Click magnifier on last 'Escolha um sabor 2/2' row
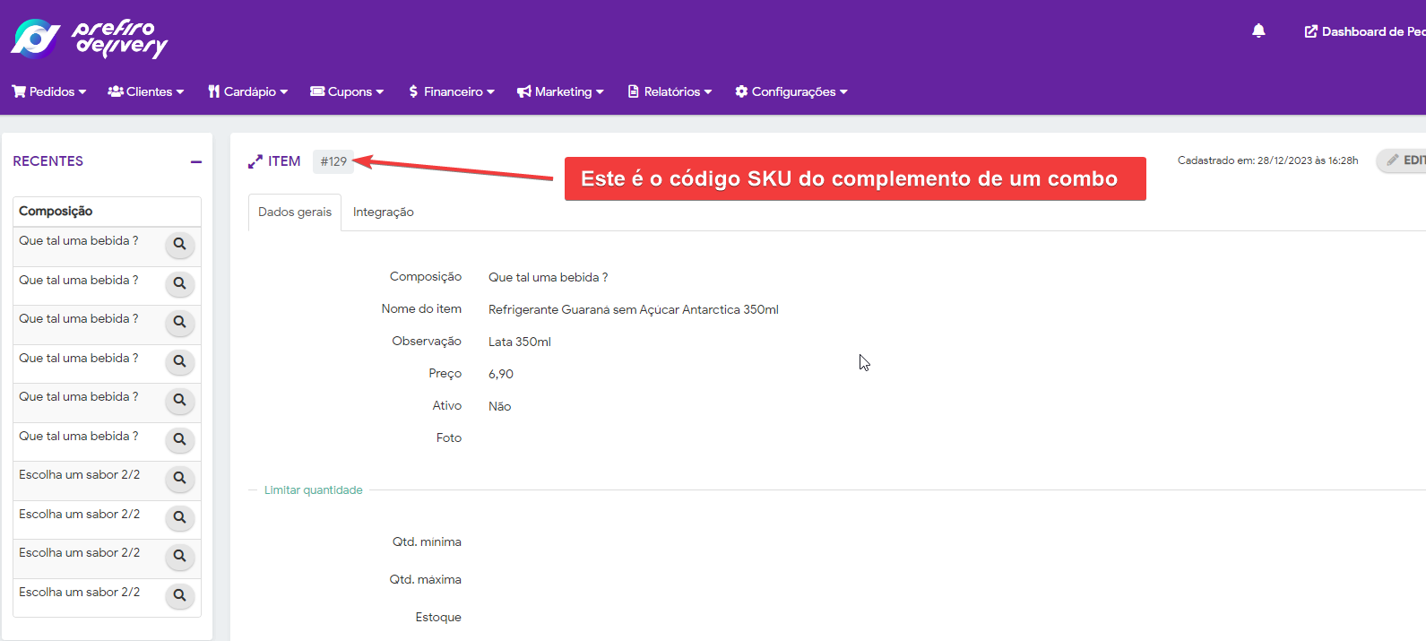The image size is (1426, 641). [x=180, y=595]
